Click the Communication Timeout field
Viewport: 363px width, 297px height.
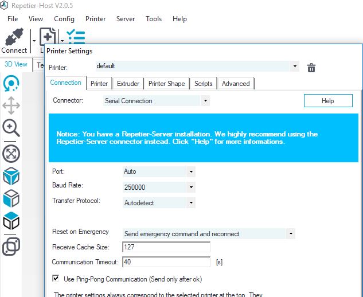pos(166,262)
